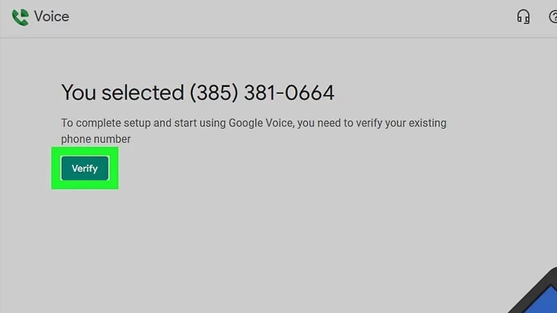Click the word "You" in the heading
Viewport: 557px width, 313px height.
[78, 92]
